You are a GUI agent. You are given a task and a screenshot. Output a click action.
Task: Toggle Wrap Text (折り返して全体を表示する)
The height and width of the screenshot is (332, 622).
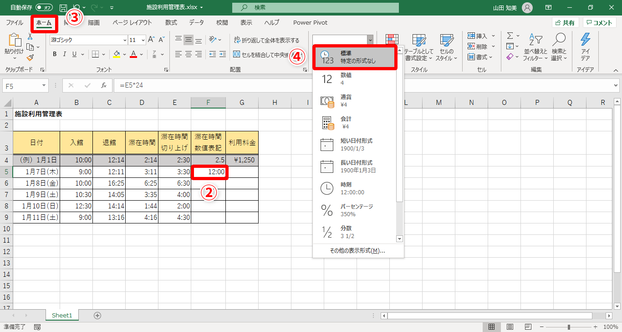click(267, 40)
